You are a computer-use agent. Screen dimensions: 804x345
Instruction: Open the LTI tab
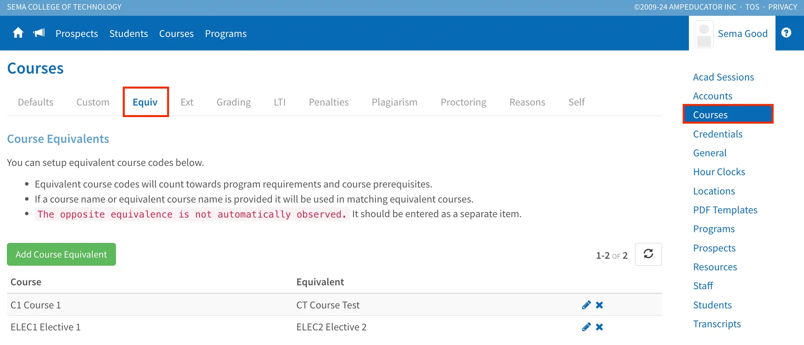[x=280, y=102]
